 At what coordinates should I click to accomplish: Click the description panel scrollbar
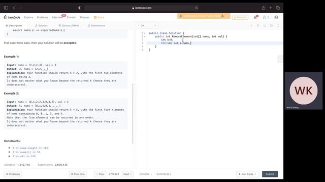tap(133, 113)
